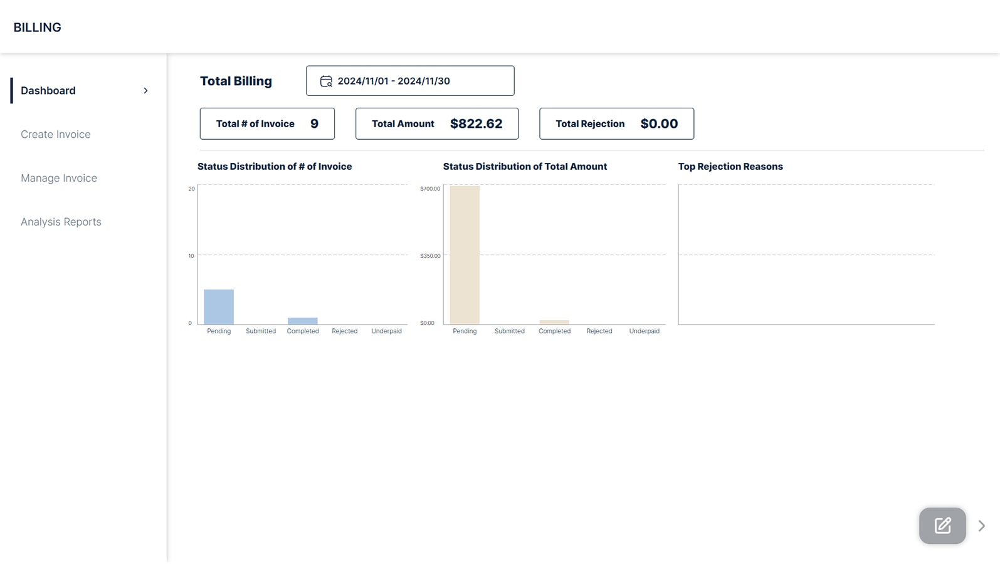Click the Rejected label in Total Amount chart

pyautogui.click(x=599, y=331)
